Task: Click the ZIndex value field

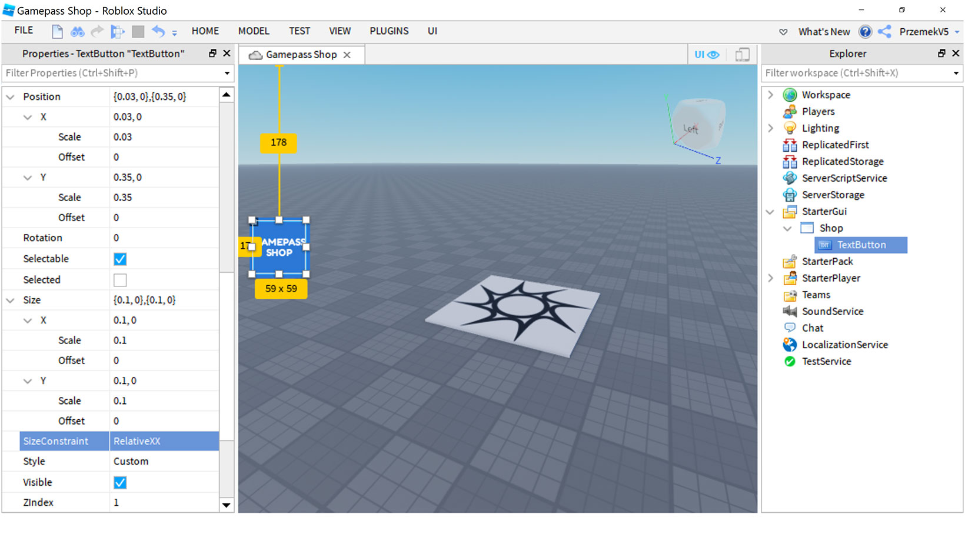Action: coord(164,503)
